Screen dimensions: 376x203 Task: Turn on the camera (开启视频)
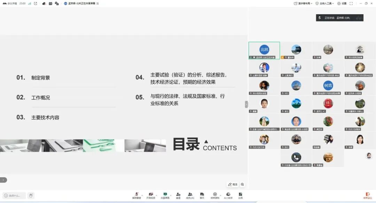151,194
